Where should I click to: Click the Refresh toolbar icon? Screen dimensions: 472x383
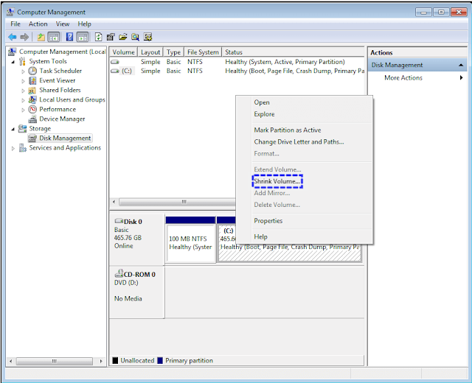coord(98,37)
